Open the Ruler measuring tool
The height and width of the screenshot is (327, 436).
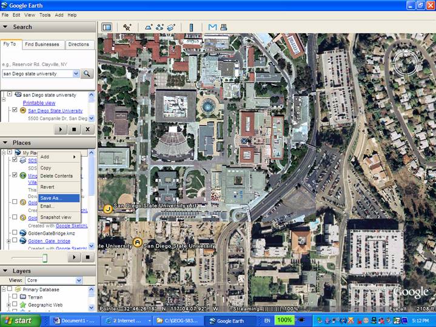coord(191,27)
